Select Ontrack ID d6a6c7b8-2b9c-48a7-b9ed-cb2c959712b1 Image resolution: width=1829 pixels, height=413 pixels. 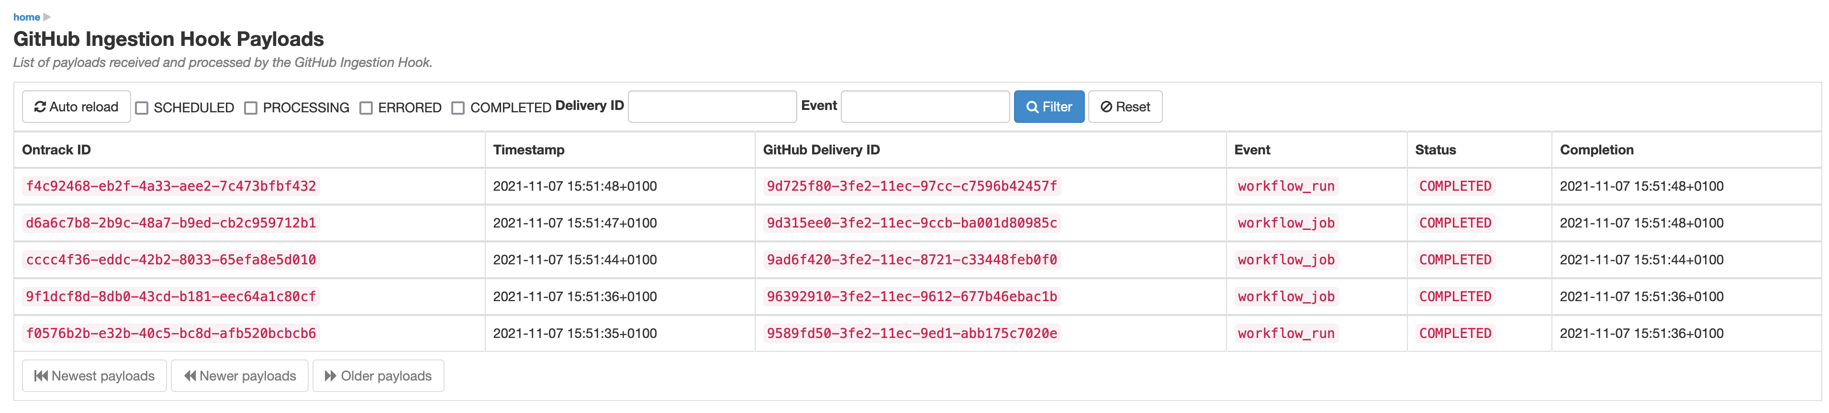point(170,223)
